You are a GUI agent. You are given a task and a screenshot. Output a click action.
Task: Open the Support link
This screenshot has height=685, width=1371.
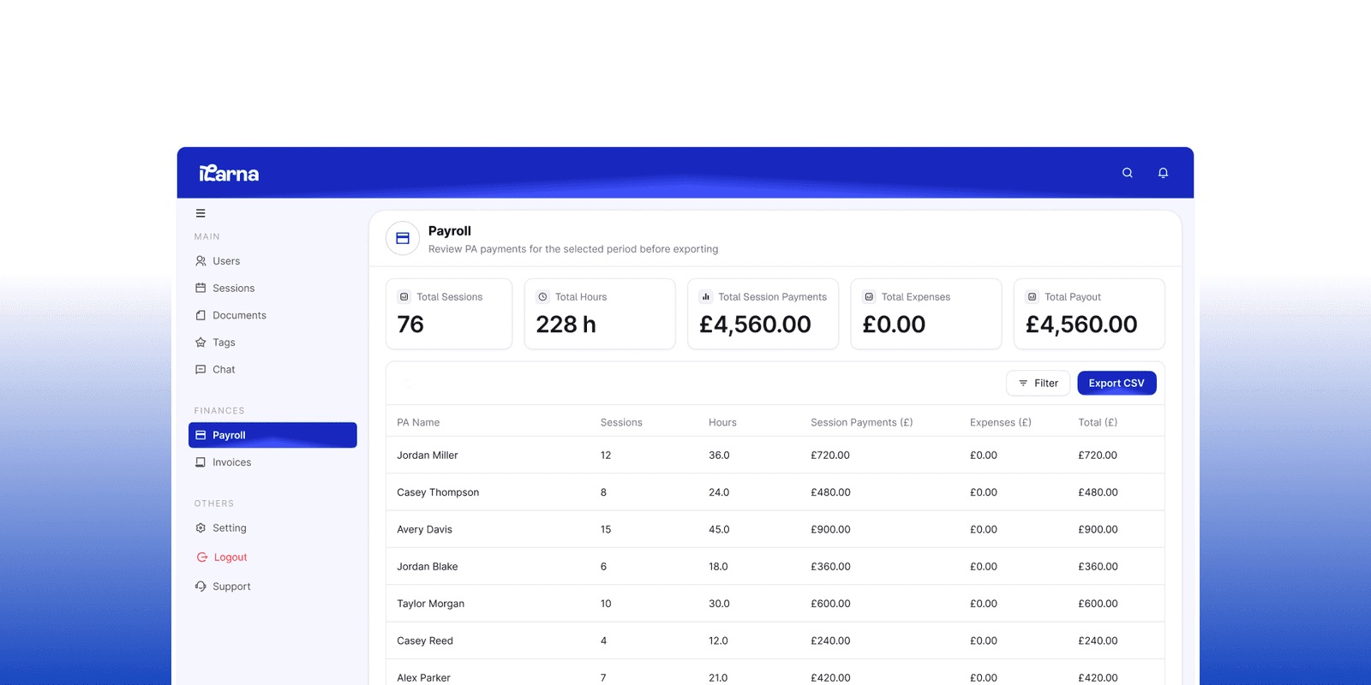click(231, 587)
